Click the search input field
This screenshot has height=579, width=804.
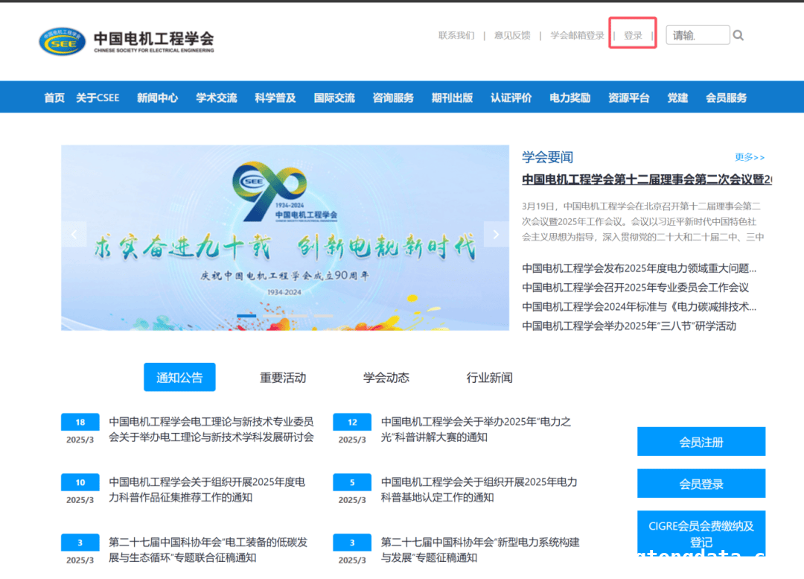pos(698,35)
